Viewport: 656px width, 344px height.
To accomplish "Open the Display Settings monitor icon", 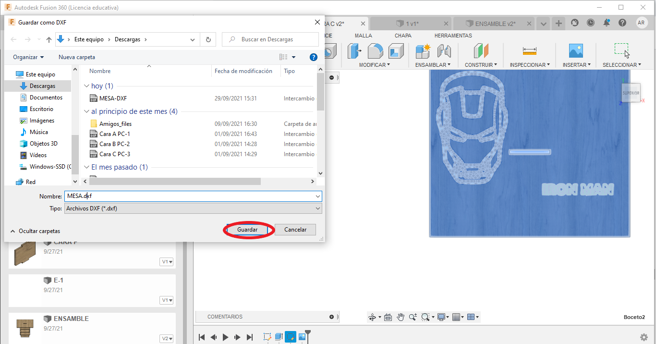I will 441,317.
